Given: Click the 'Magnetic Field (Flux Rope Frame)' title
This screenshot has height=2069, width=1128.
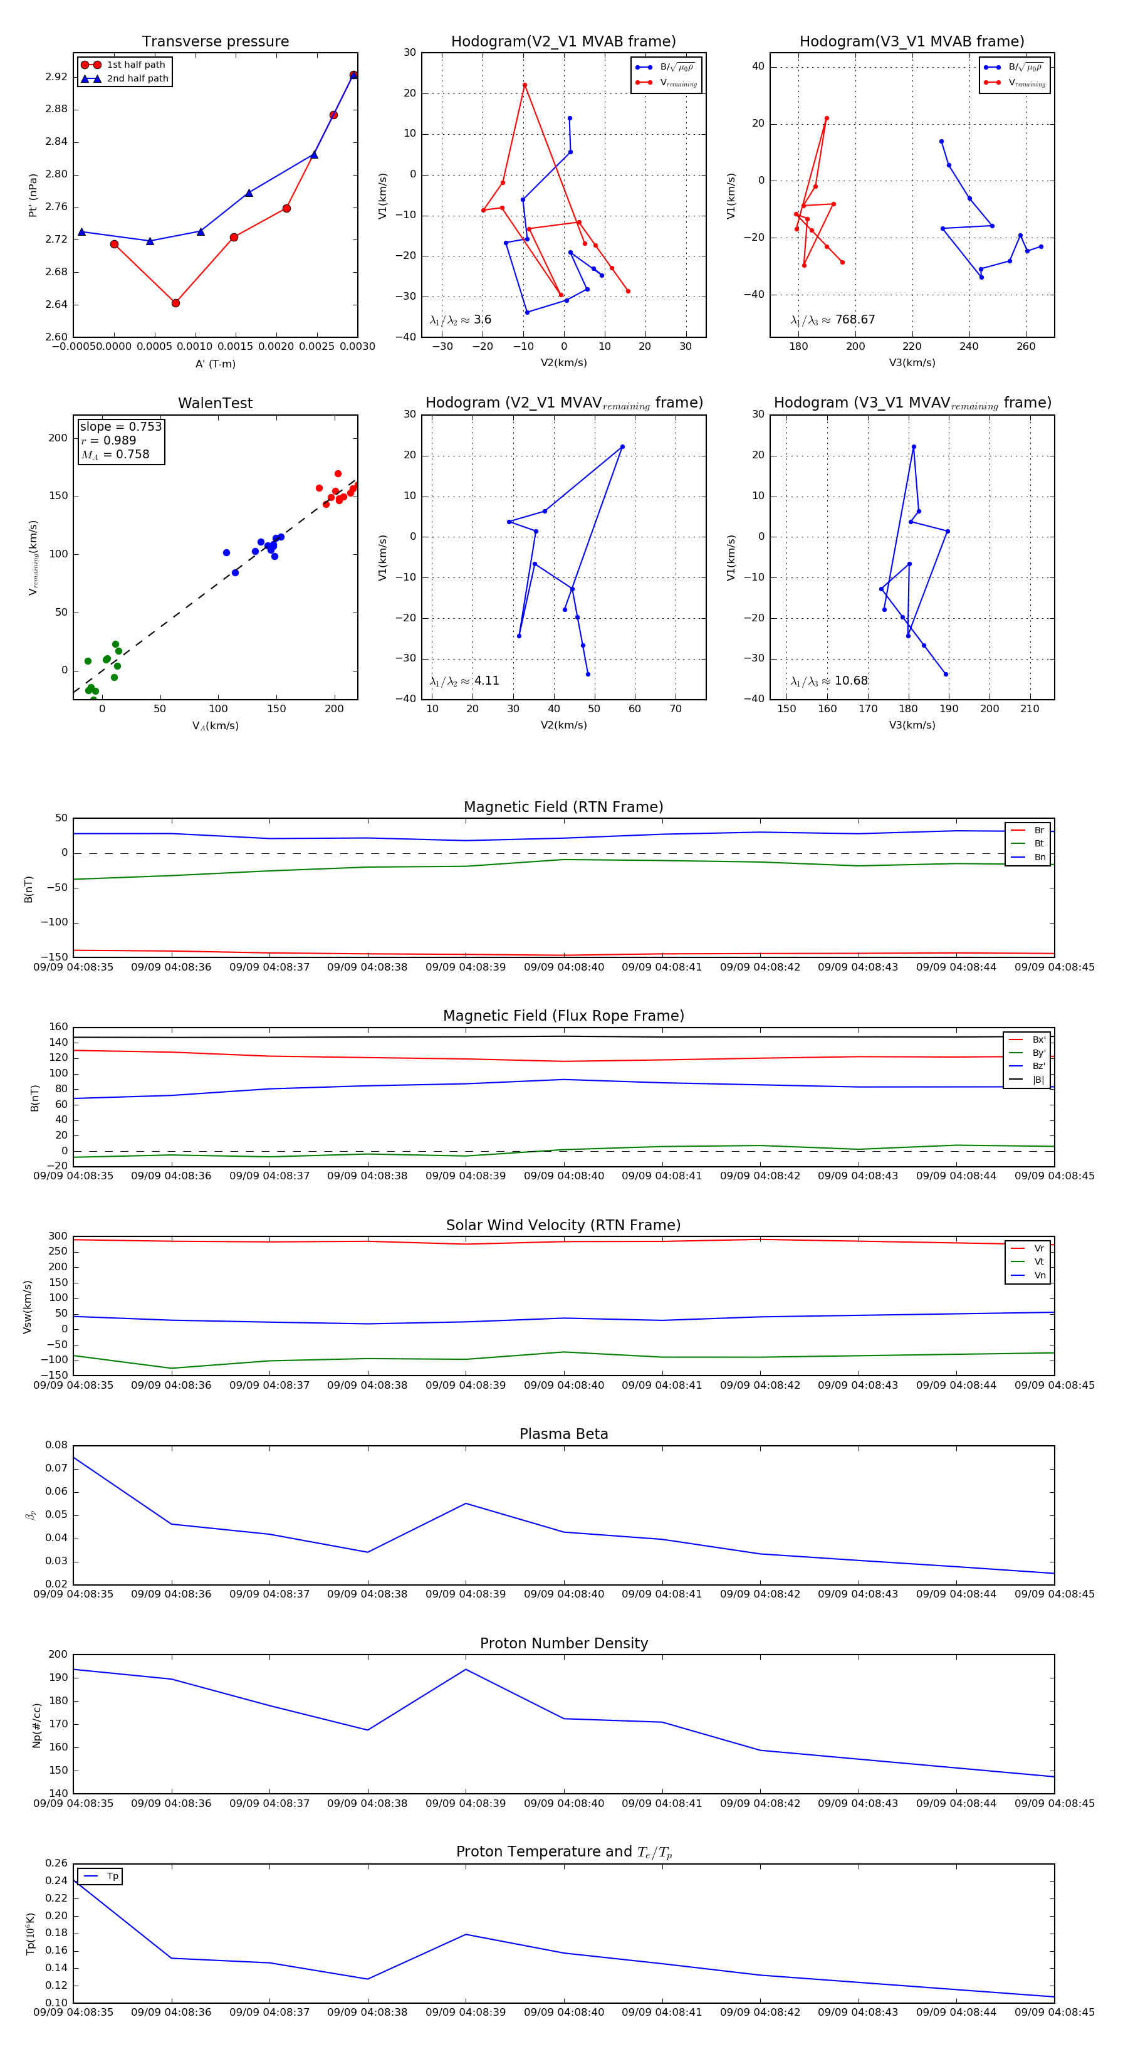Looking at the screenshot, I should [563, 1016].
